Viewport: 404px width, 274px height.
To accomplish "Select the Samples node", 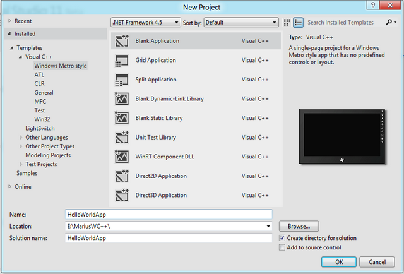I will [27, 173].
